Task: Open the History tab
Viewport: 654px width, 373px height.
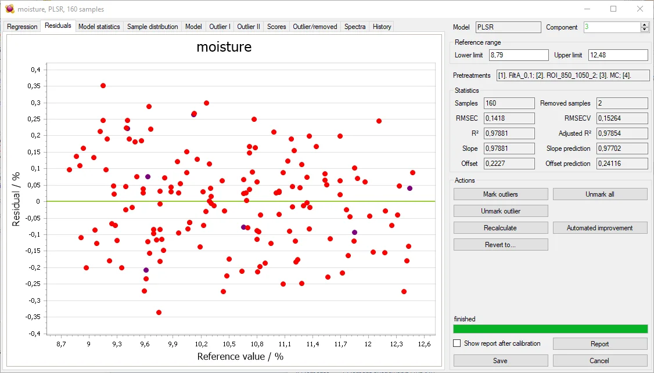Action: click(x=382, y=27)
